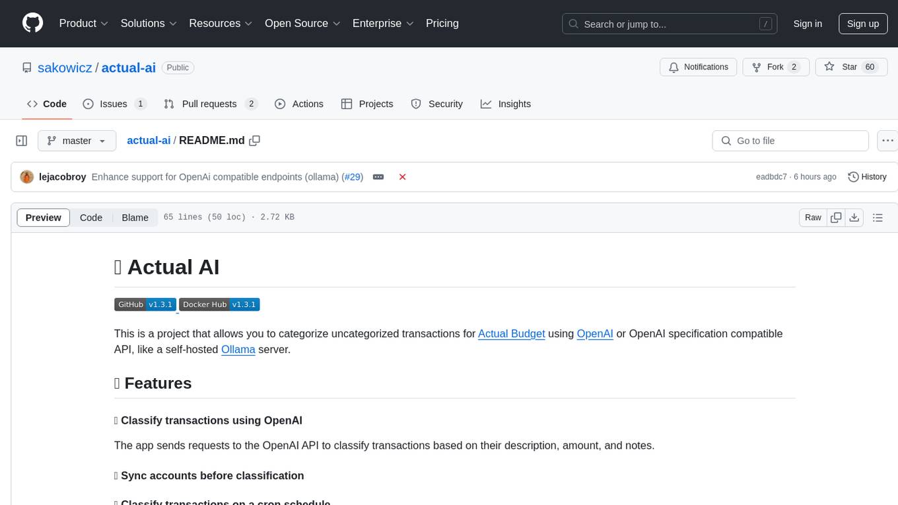Open the Actual Budget link
The image size is (898, 505).
pos(512,333)
